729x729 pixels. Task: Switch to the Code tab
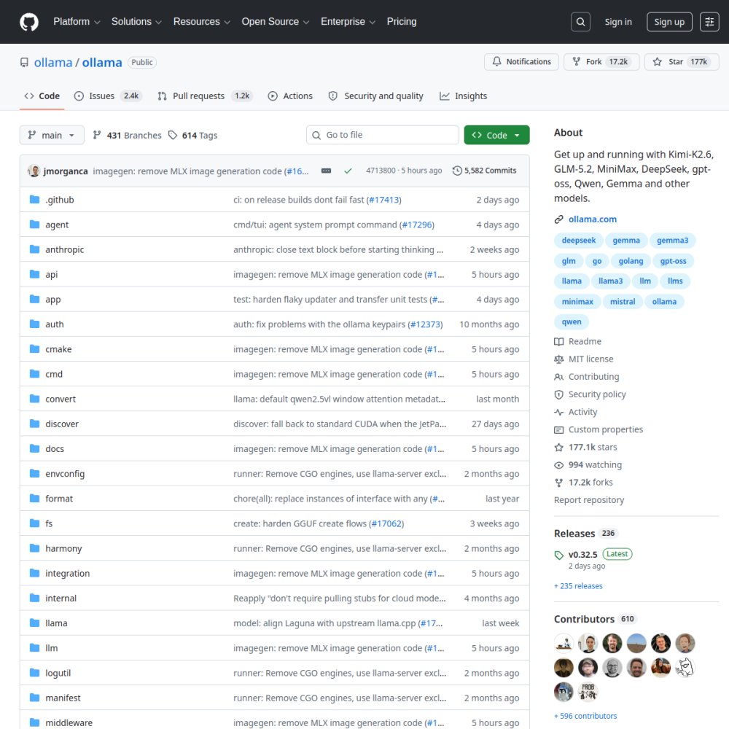[x=42, y=96]
